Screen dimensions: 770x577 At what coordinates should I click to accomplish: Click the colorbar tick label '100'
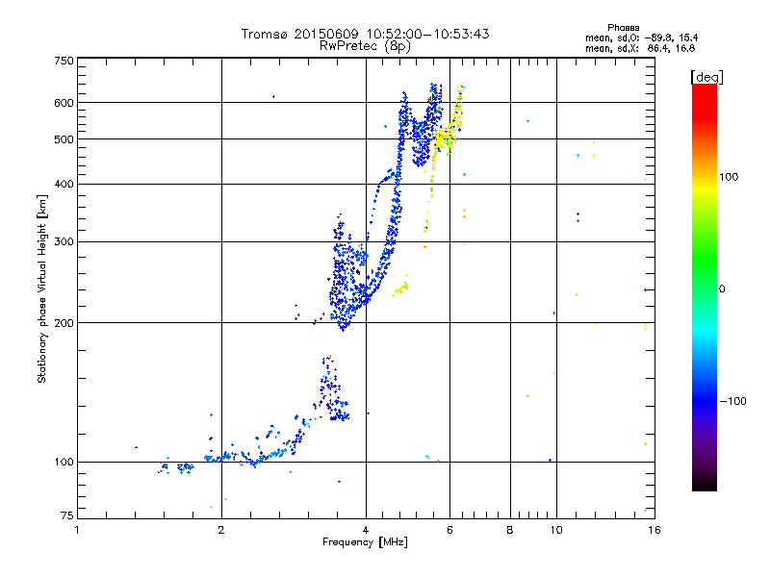coord(729,177)
